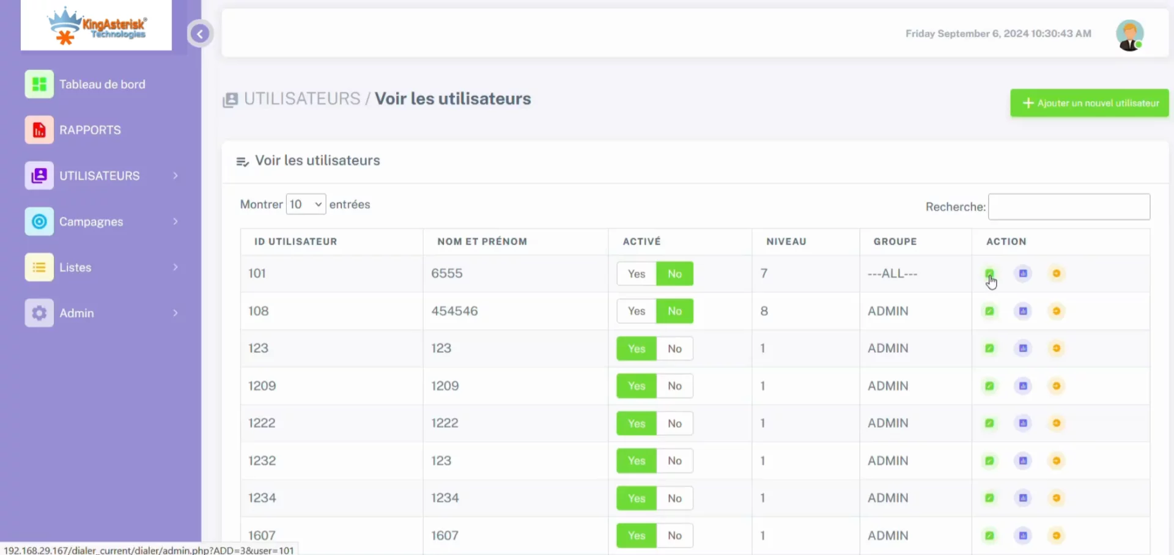The height and width of the screenshot is (555, 1174).
Task: Open the Montrer entries dropdown
Action: tap(305, 204)
